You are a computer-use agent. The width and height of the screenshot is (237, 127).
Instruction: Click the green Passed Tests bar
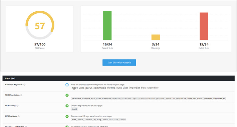[107, 25]
